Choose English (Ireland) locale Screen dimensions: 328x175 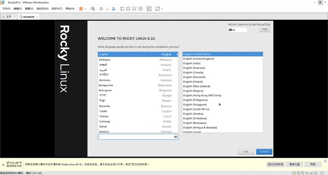[x=223, y=82]
